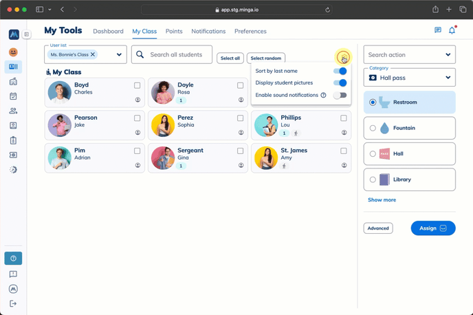Click the Show more link
Screen dimensions: 473x315
point(382,199)
